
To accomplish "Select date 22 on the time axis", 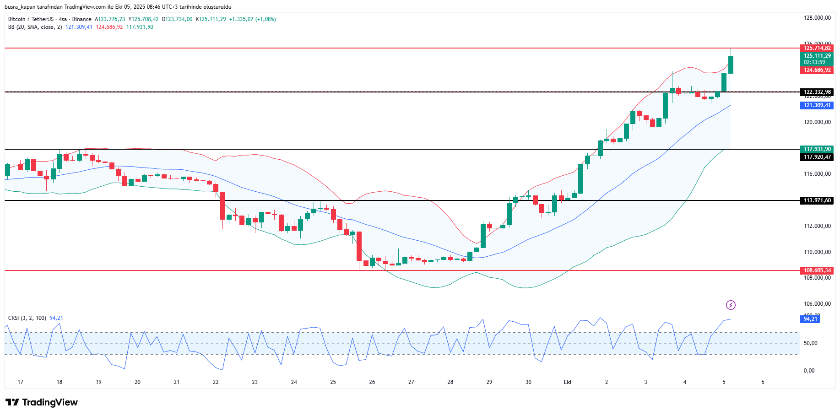I will (216, 382).
